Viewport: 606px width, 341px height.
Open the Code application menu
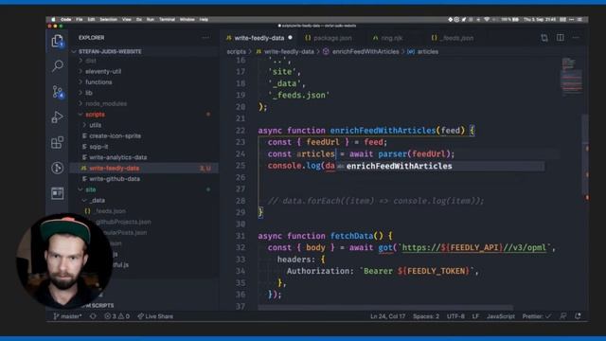coord(65,19)
